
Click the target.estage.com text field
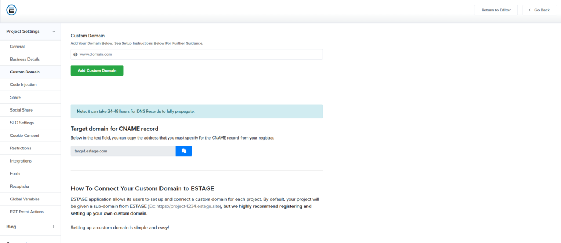click(123, 151)
